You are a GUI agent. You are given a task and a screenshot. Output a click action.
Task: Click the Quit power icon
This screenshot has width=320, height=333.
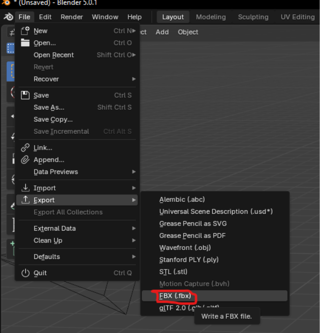coord(25,273)
